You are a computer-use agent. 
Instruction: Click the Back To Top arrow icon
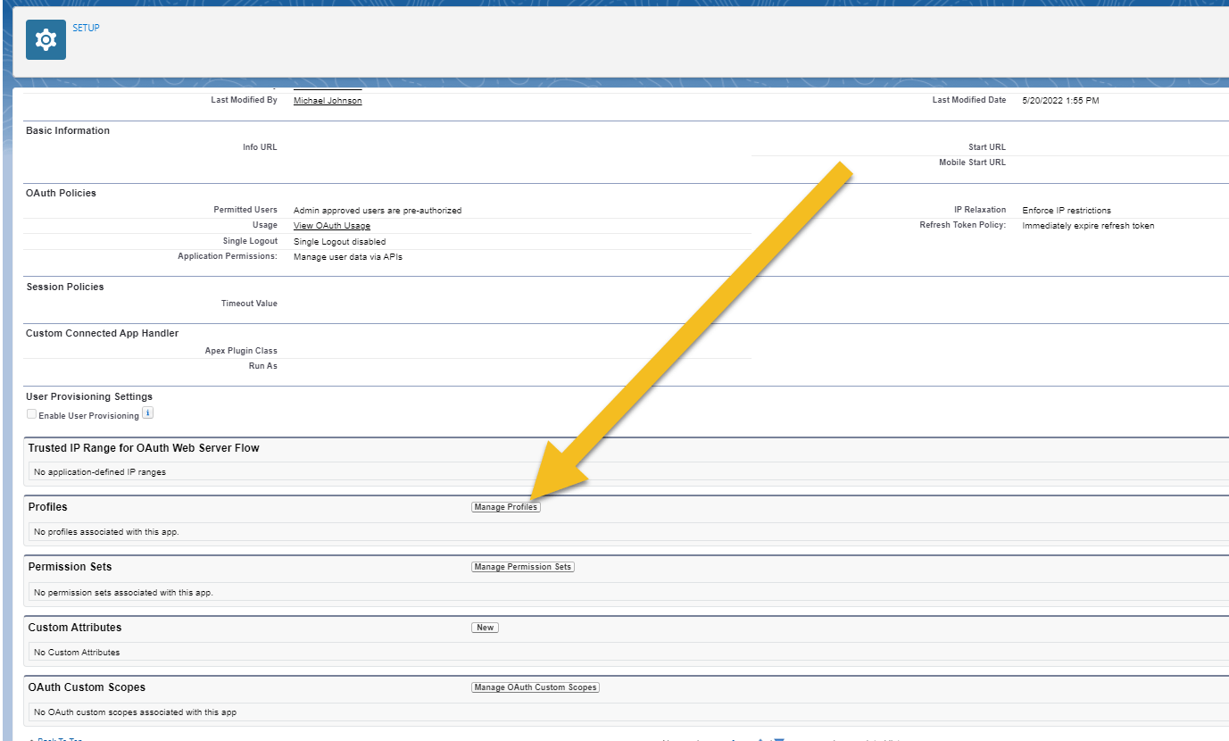32,738
